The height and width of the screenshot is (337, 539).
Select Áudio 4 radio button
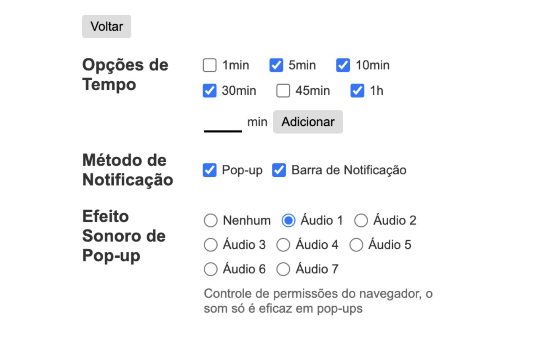[283, 245]
